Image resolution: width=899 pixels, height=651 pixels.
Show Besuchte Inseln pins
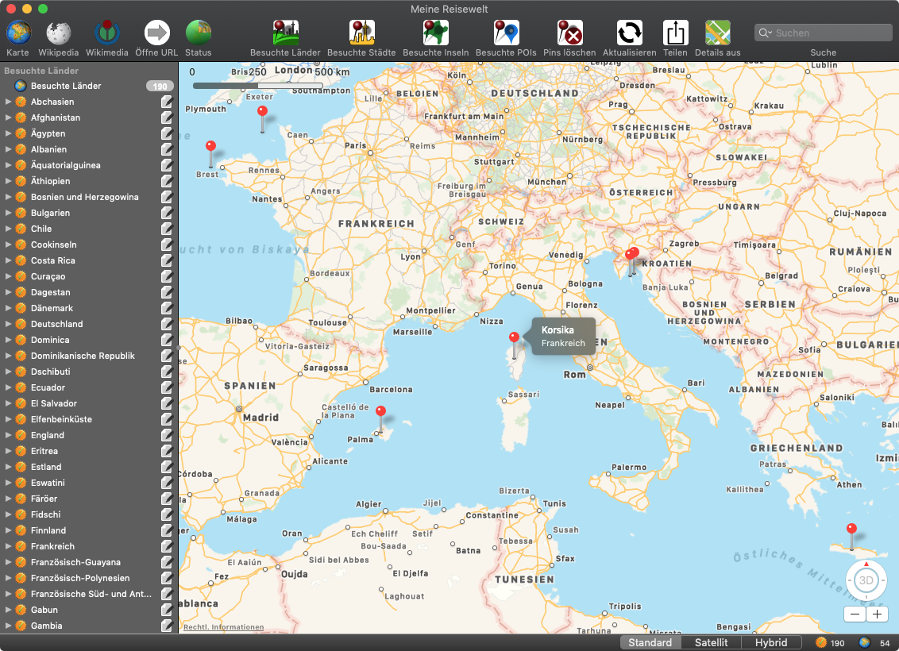(435, 33)
